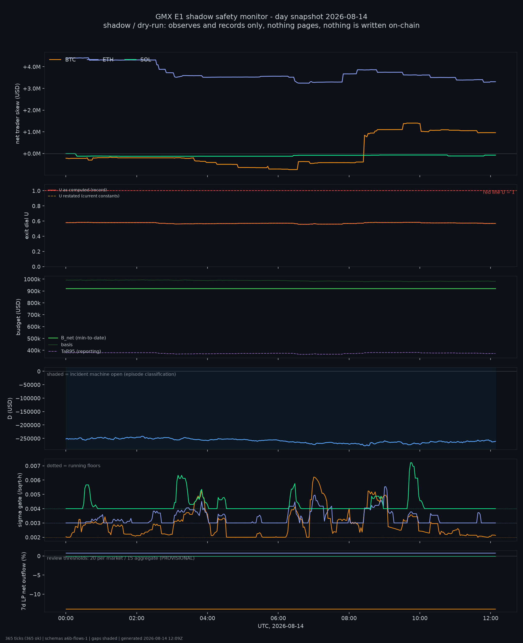
Task: Click the 'GMX E1 shadow safety monitor' title
Action: [261, 17]
